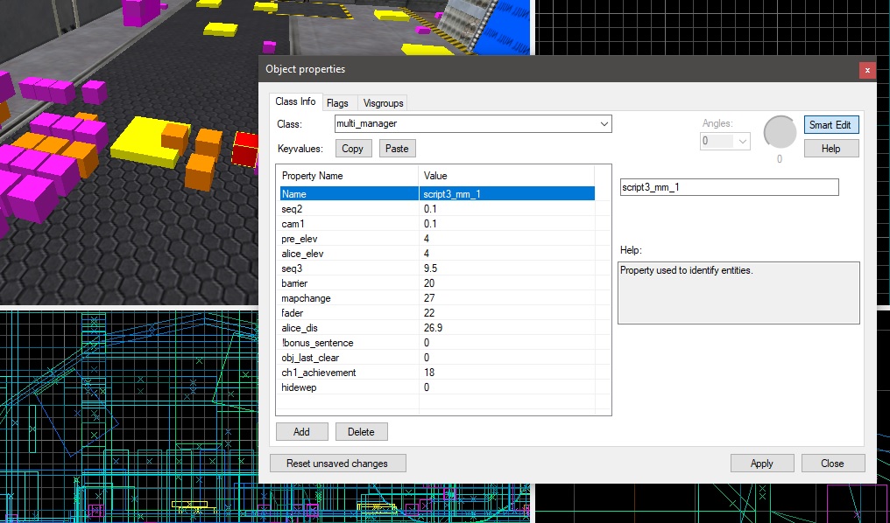Click the Help button

click(x=830, y=149)
